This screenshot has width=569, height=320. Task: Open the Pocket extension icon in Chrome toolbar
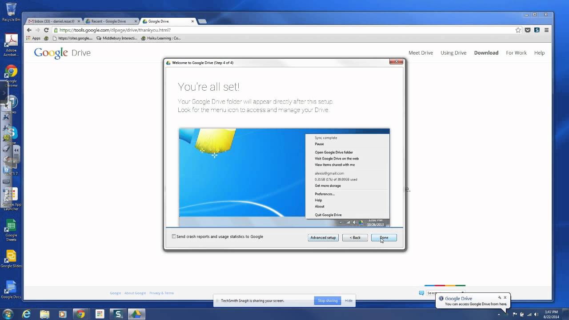[x=528, y=30]
